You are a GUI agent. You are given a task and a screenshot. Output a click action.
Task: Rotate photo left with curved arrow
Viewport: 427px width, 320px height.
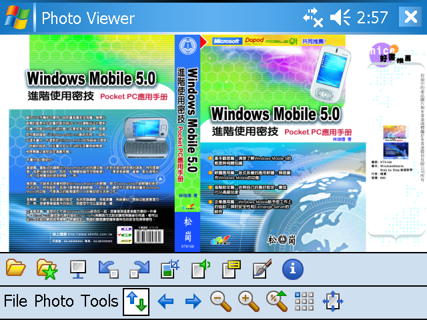click(x=109, y=269)
